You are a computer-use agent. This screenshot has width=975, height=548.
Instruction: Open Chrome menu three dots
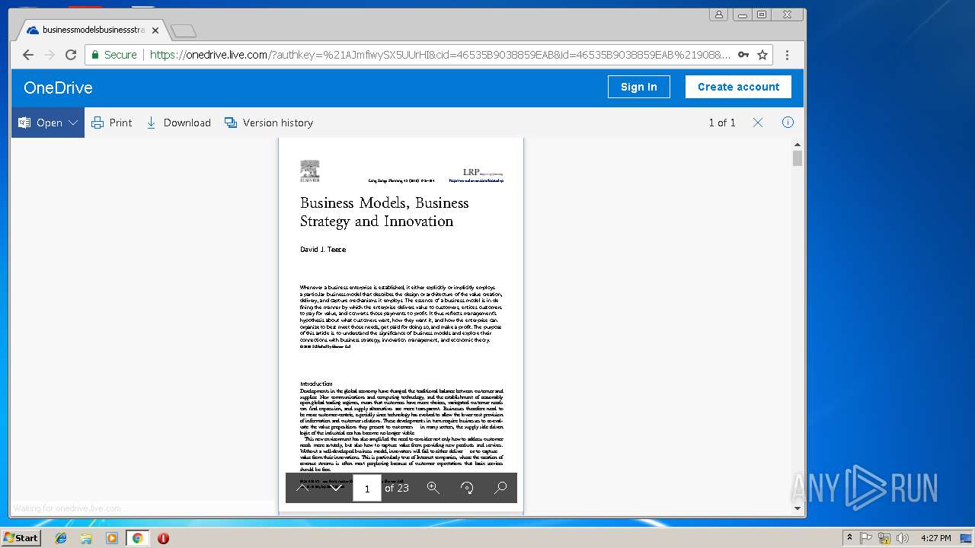[x=787, y=55]
